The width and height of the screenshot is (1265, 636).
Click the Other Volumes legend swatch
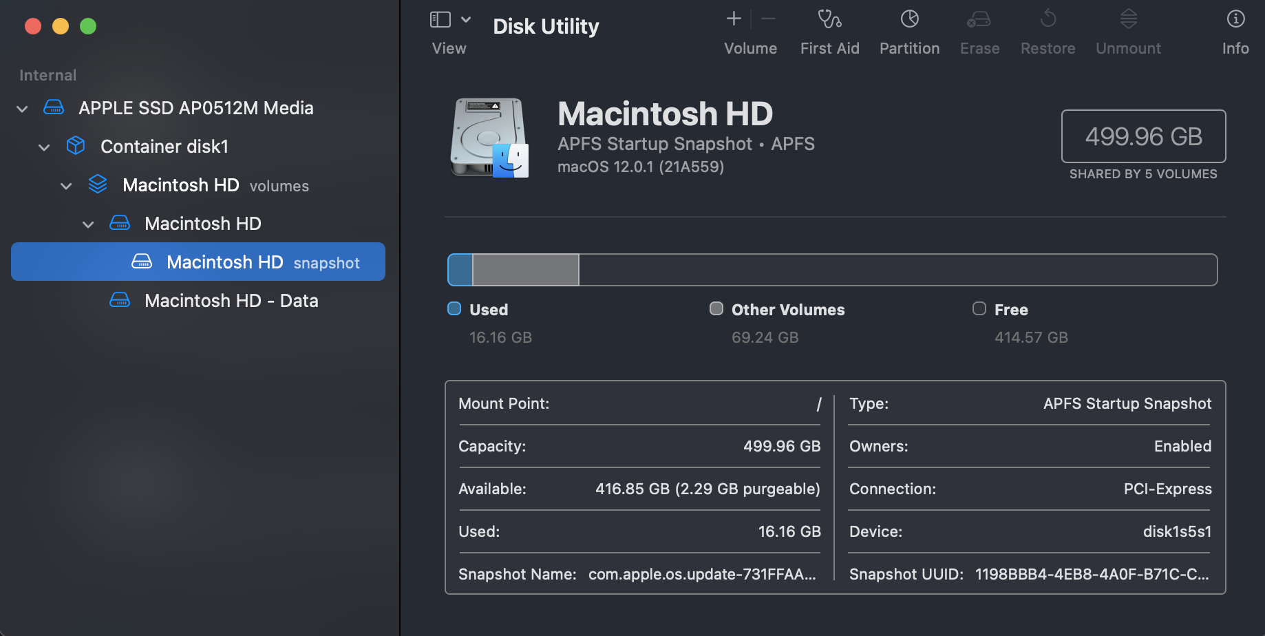pos(716,308)
